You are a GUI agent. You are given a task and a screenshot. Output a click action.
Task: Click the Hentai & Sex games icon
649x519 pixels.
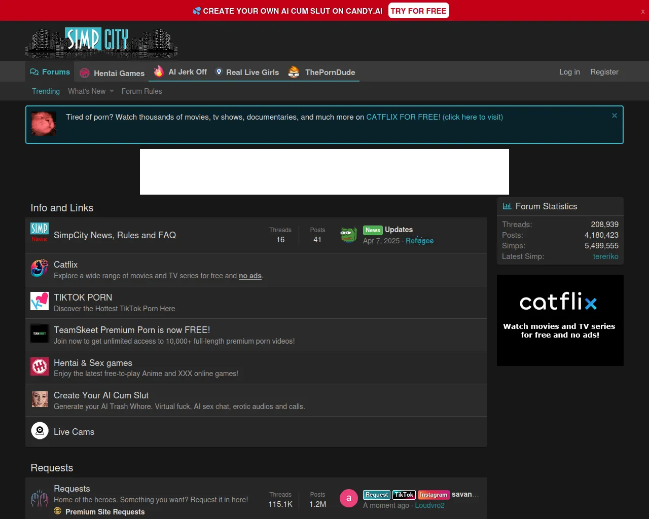[x=40, y=366]
